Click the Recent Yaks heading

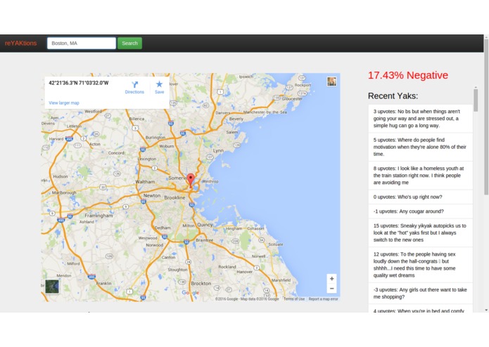coord(393,96)
